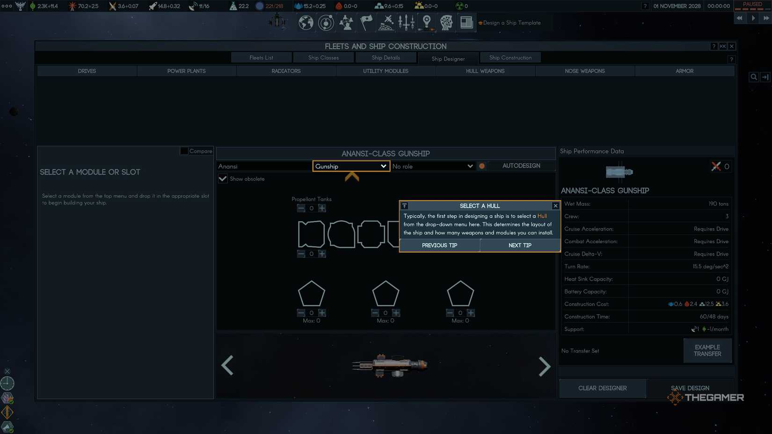Viewport: 772px width, 434px height.
Task: Increase propellant tanks with the plus stepper
Action: 322,208
